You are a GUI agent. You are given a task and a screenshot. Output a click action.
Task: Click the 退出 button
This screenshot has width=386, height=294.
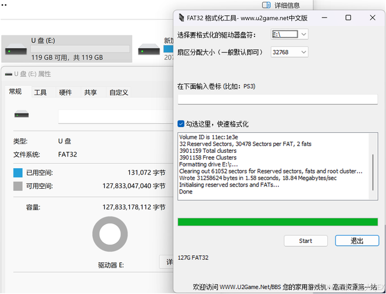tap(357, 240)
